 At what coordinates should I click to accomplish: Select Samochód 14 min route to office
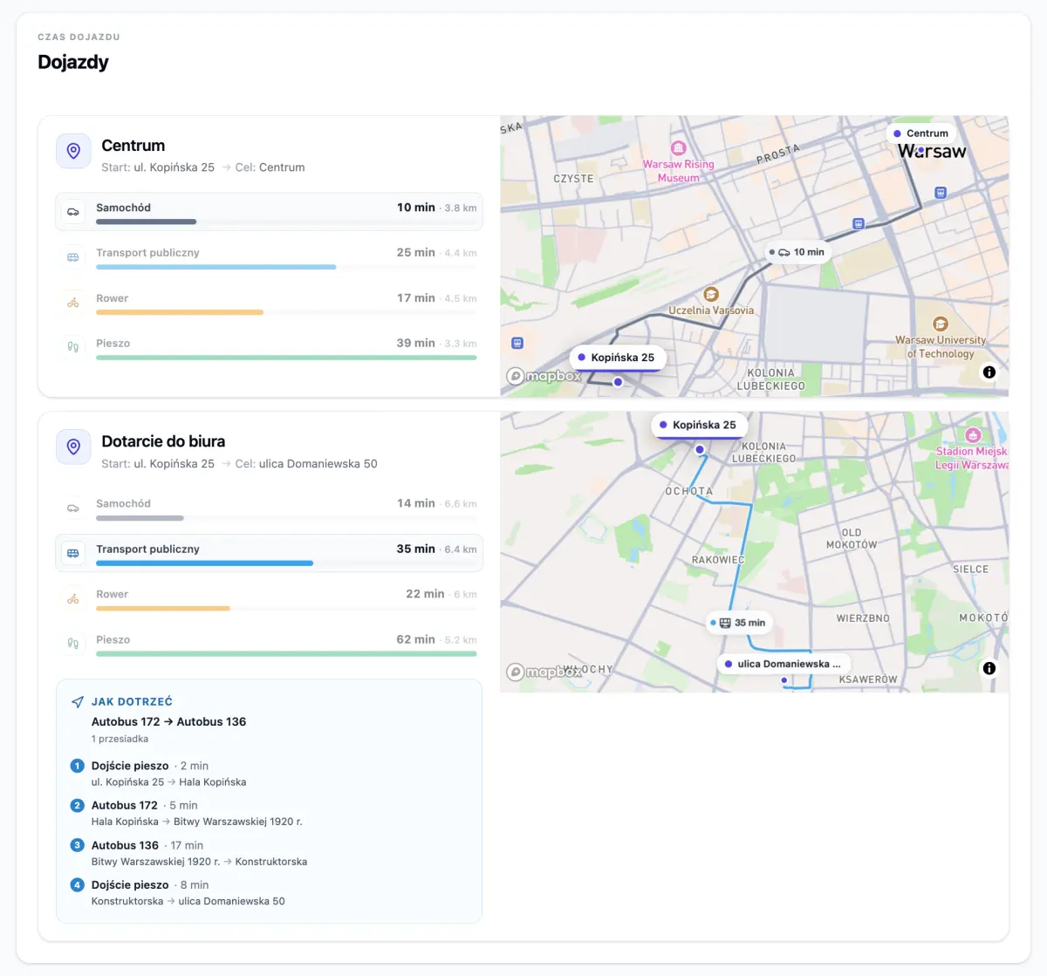[x=269, y=508]
